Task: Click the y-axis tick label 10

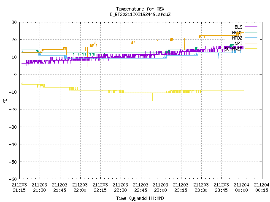Action: [x=14, y=57]
